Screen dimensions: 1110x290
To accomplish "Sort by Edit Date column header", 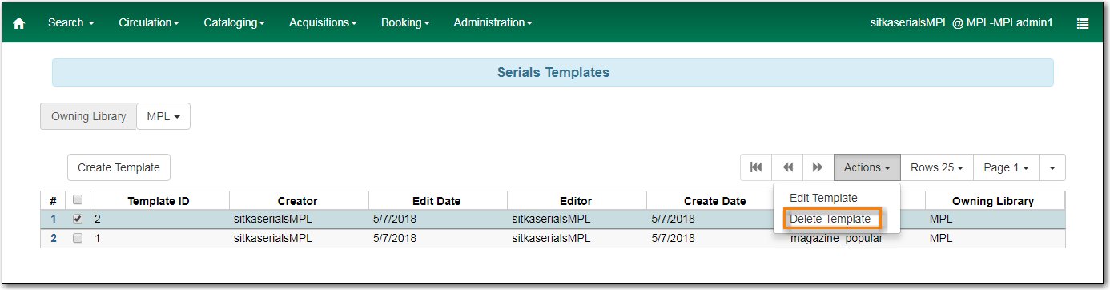I will [x=436, y=201].
